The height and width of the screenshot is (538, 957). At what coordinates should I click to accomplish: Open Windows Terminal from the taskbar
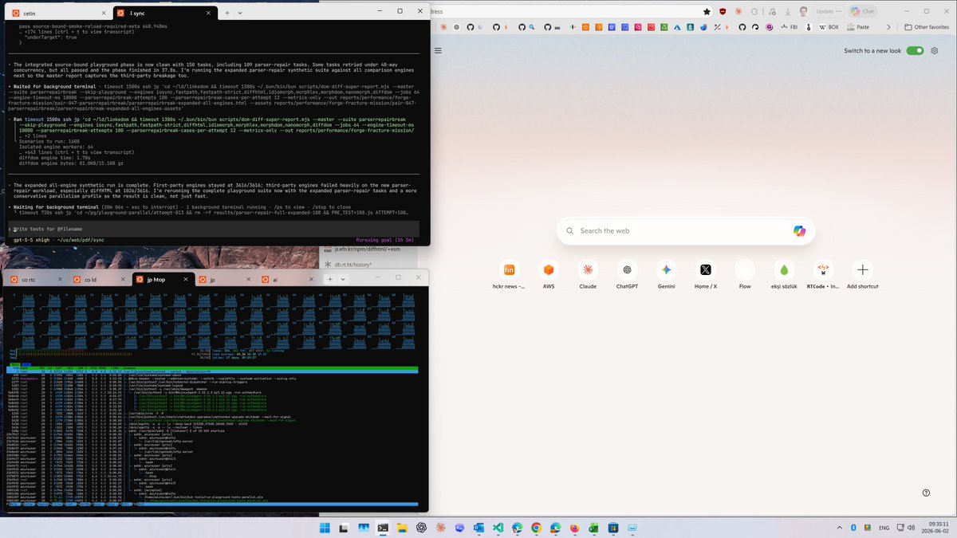(383, 528)
